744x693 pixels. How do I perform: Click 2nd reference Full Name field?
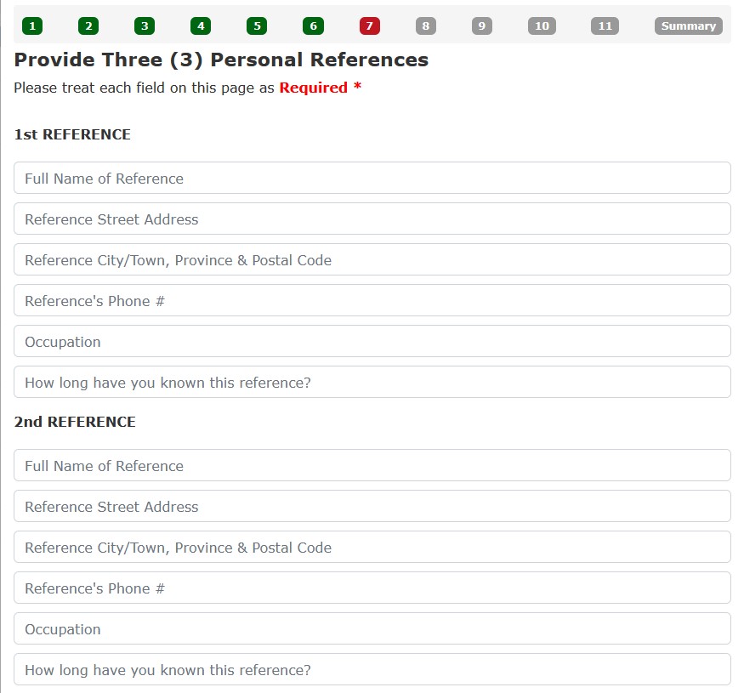(372, 466)
